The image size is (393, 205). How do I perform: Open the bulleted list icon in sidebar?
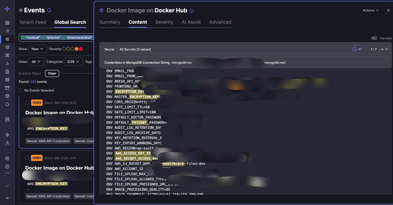coord(7,31)
